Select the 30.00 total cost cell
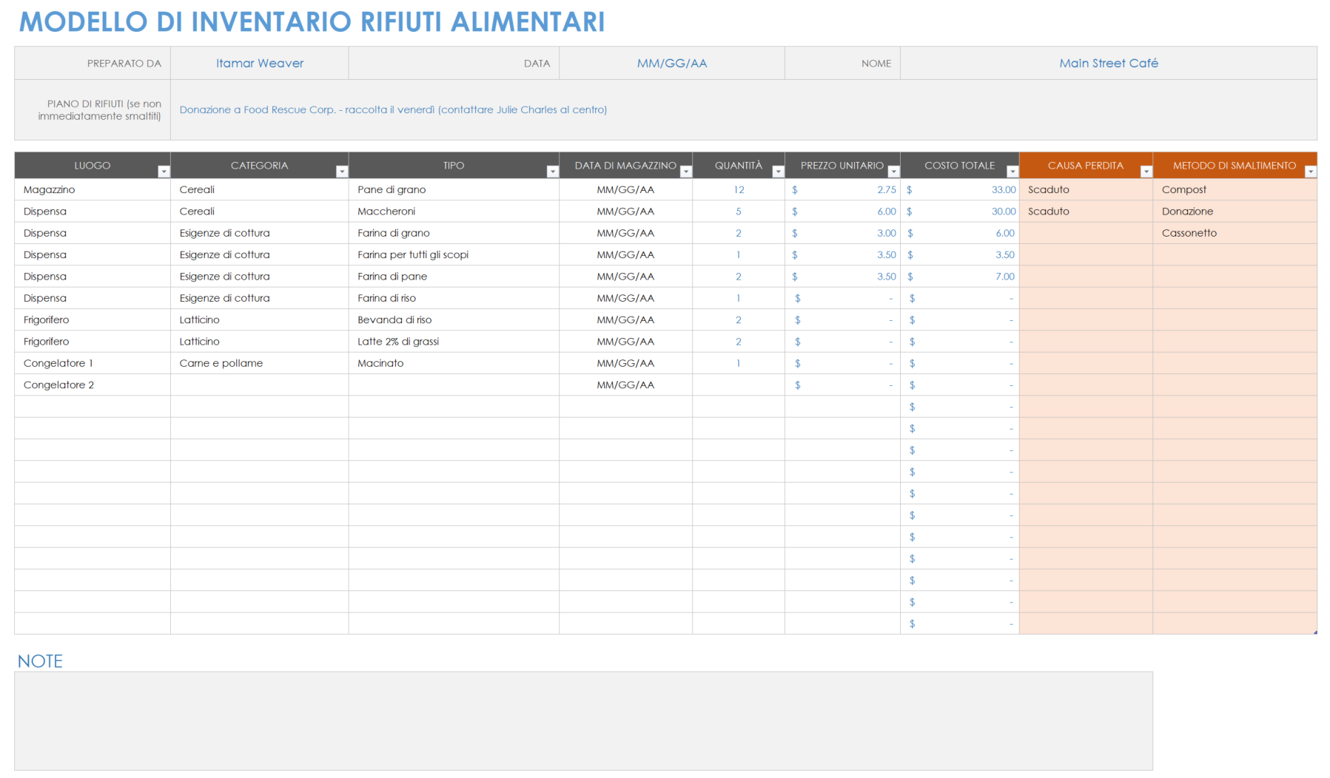This screenshot has width=1330, height=778. (960, 212)
